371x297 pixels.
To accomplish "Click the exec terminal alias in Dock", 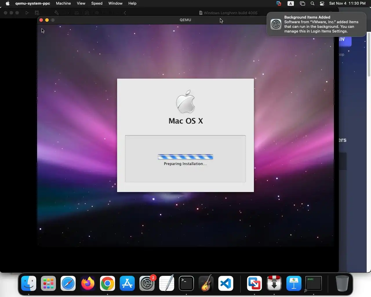I will [x=313, y=283].
